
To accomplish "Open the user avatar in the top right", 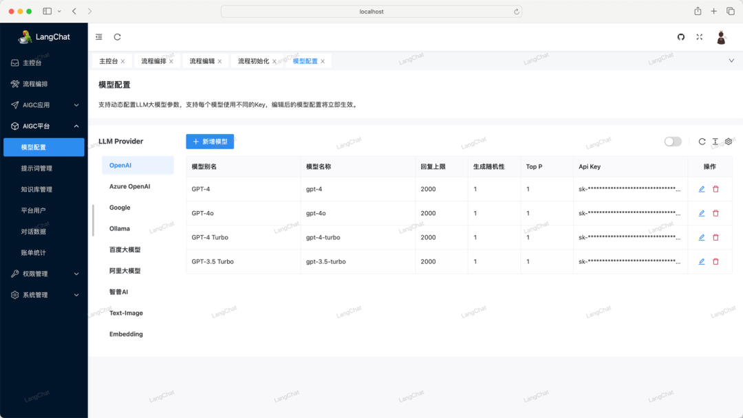I will pos(720,36).
